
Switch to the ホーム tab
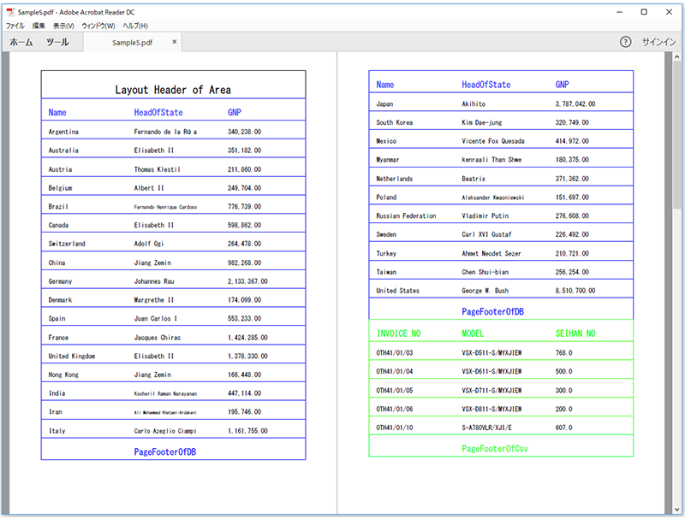[21, 43]
